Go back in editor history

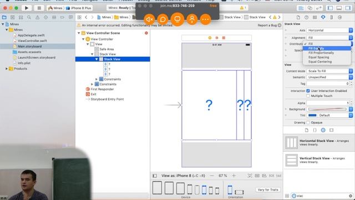(86, 17)
